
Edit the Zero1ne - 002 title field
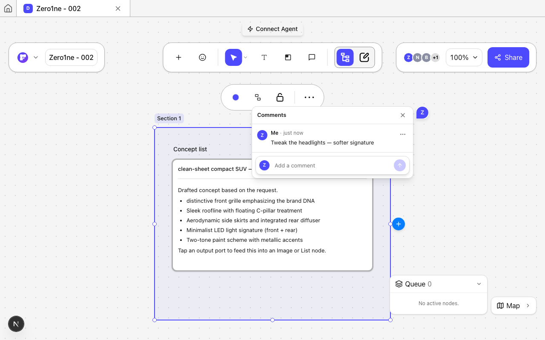(71, 57)
